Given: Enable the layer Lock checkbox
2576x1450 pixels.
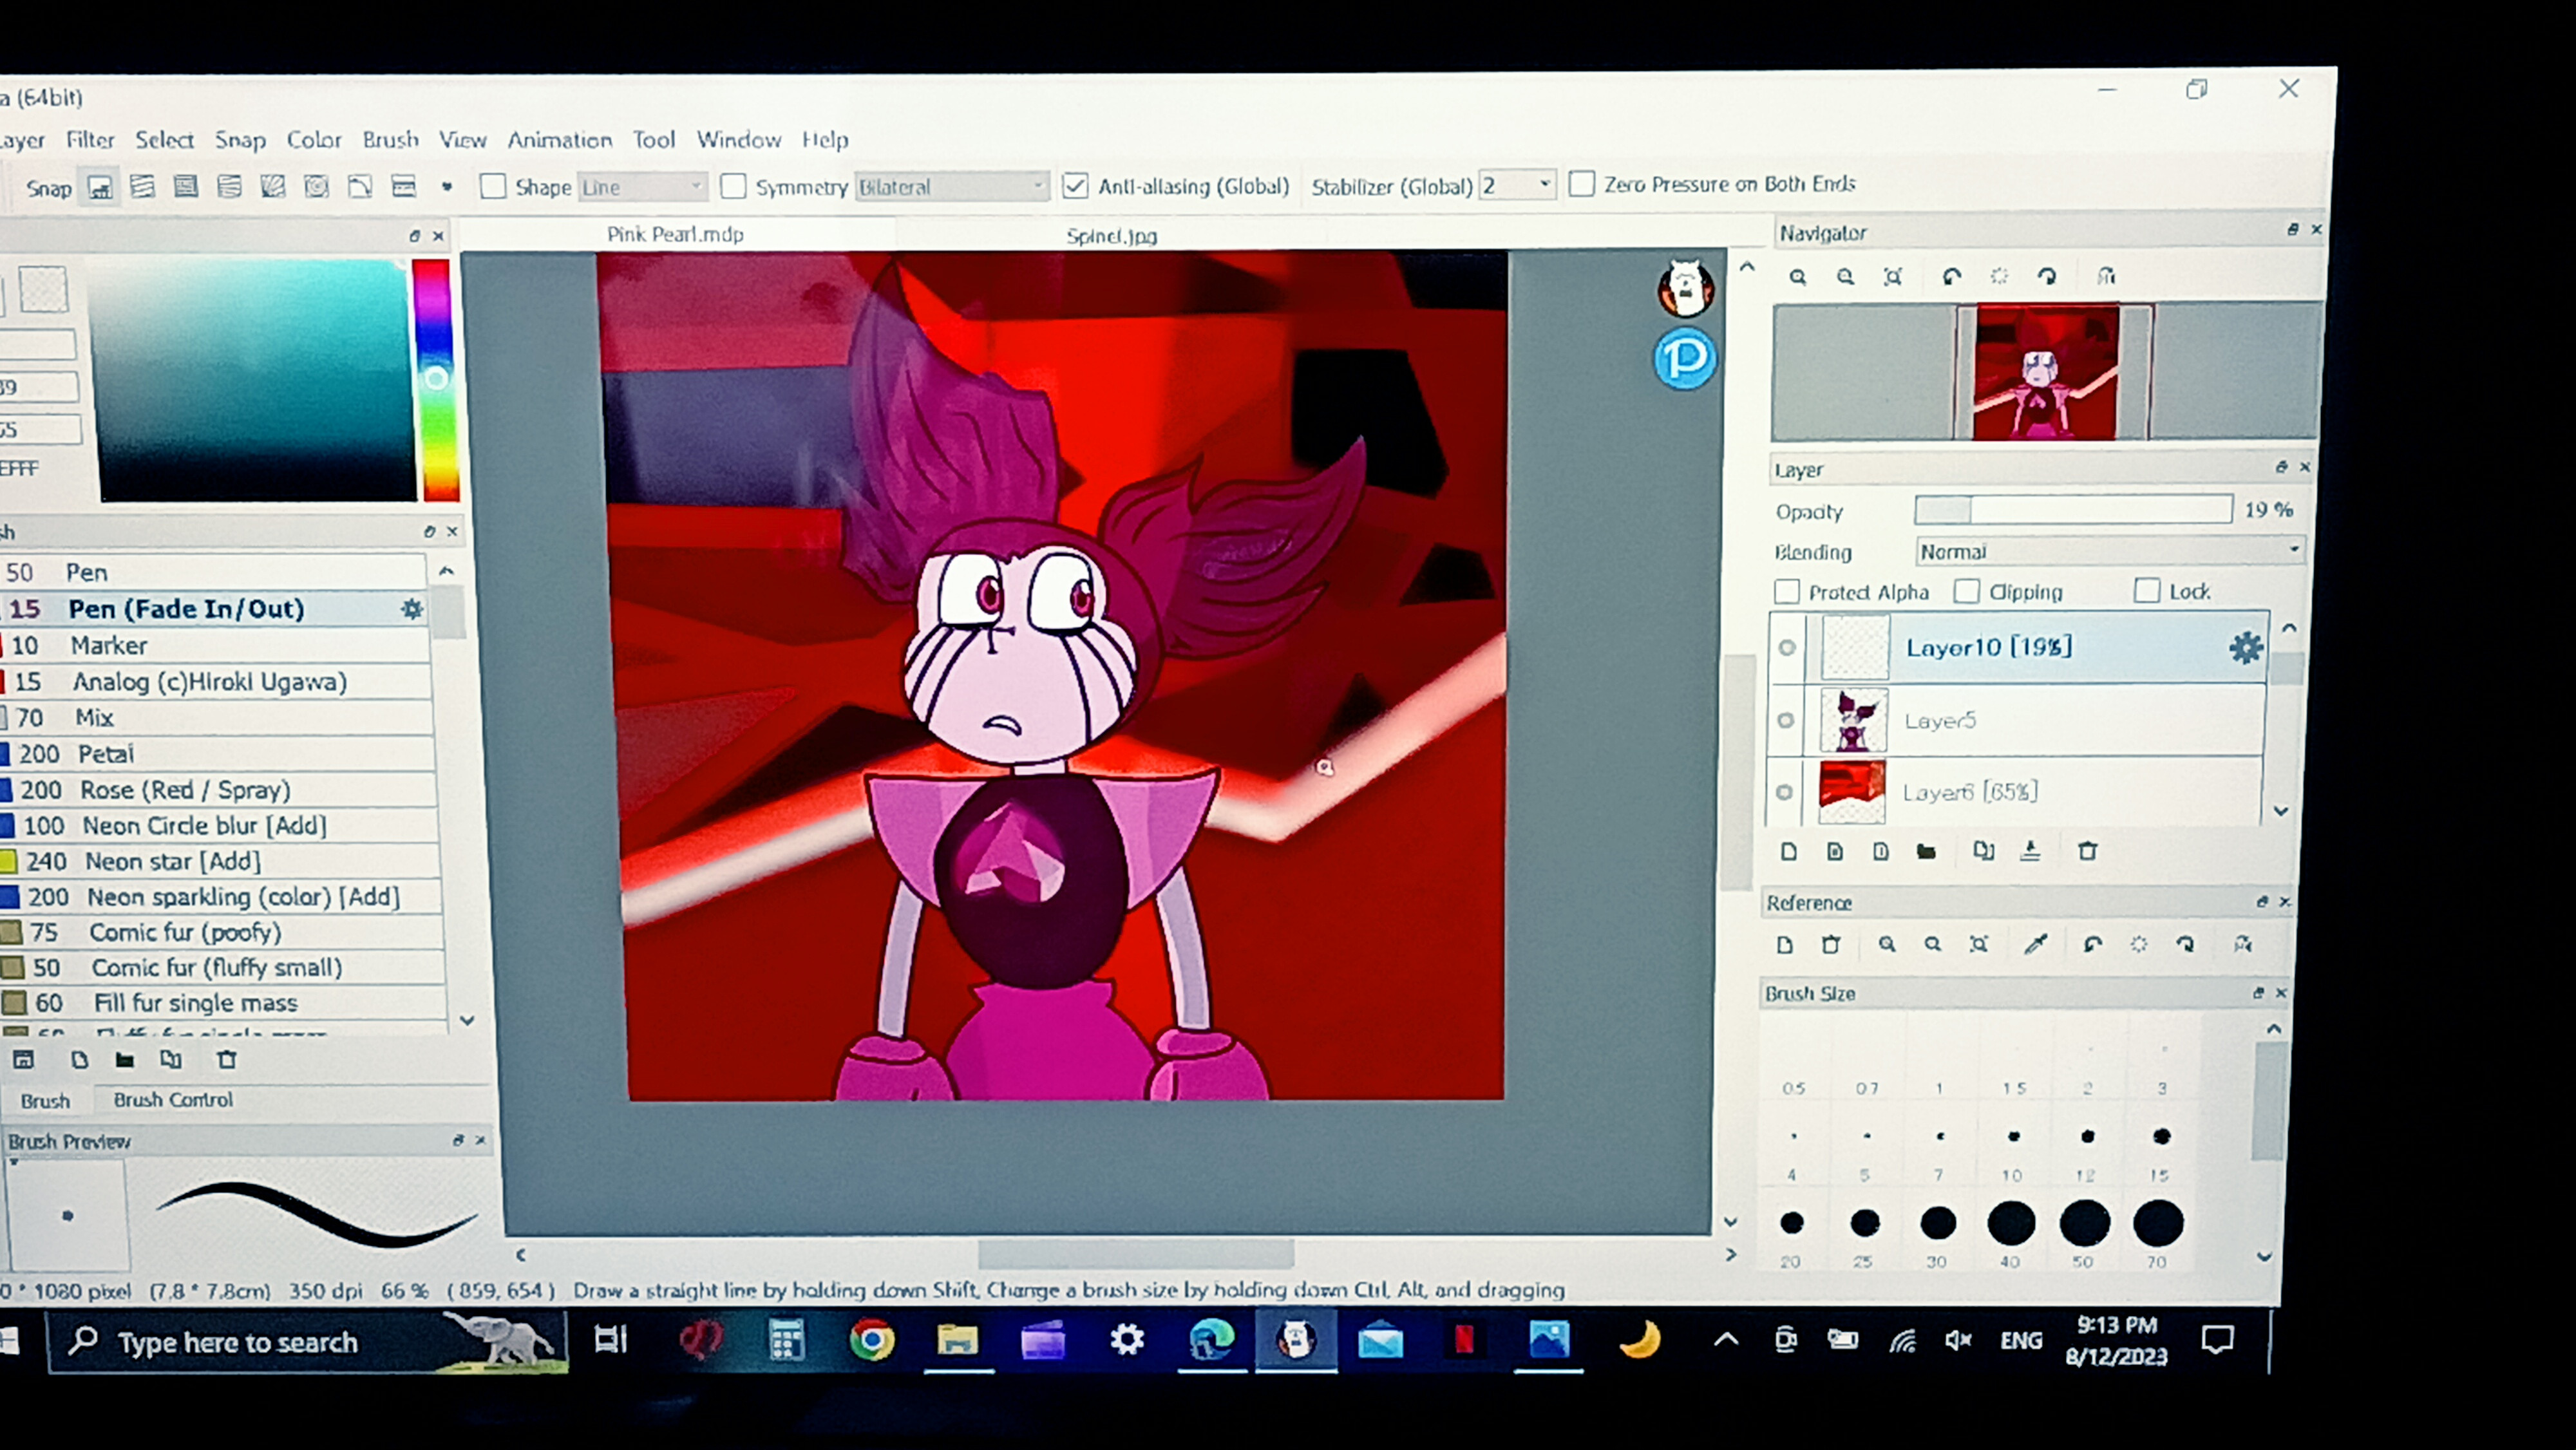Looking at the screenshot, I should click(2146, 591).
